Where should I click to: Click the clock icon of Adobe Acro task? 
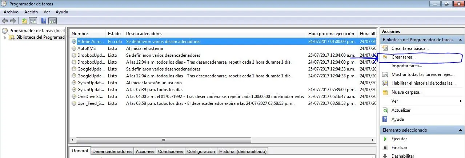coord(74,42)
